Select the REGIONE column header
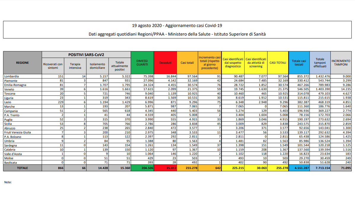Viewport: 355px width, 212px height. tap(23, 63)
